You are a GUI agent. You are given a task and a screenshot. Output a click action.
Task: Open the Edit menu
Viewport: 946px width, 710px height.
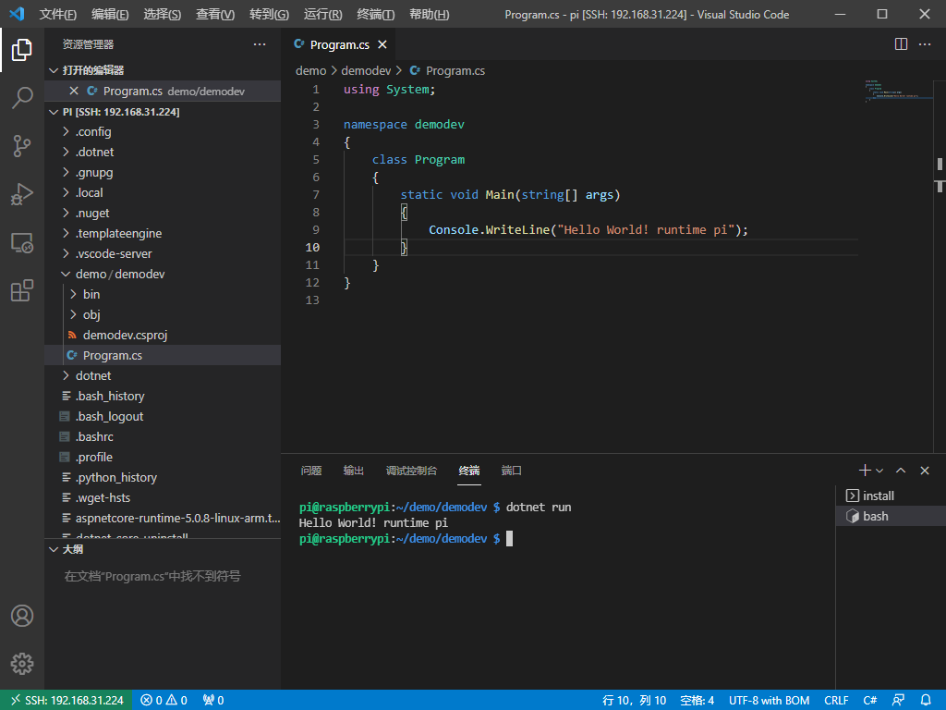[x=110, y=15]
